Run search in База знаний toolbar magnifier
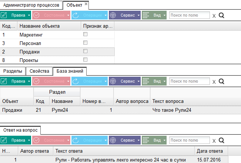This screenshot has width=241, height=163. tap(222, 81)
